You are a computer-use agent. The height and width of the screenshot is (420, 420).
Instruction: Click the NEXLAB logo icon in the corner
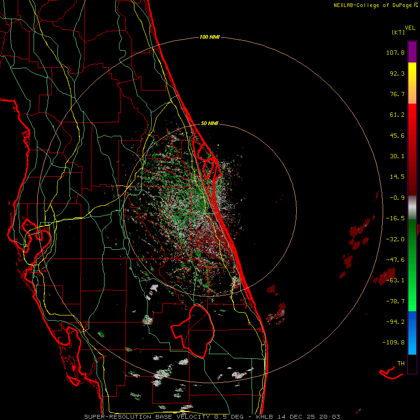[x=415, y=5]
